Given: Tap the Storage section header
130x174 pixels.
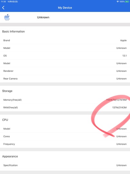Looking at the screenshot, I should pyautogui.click(x=7, y=91).
